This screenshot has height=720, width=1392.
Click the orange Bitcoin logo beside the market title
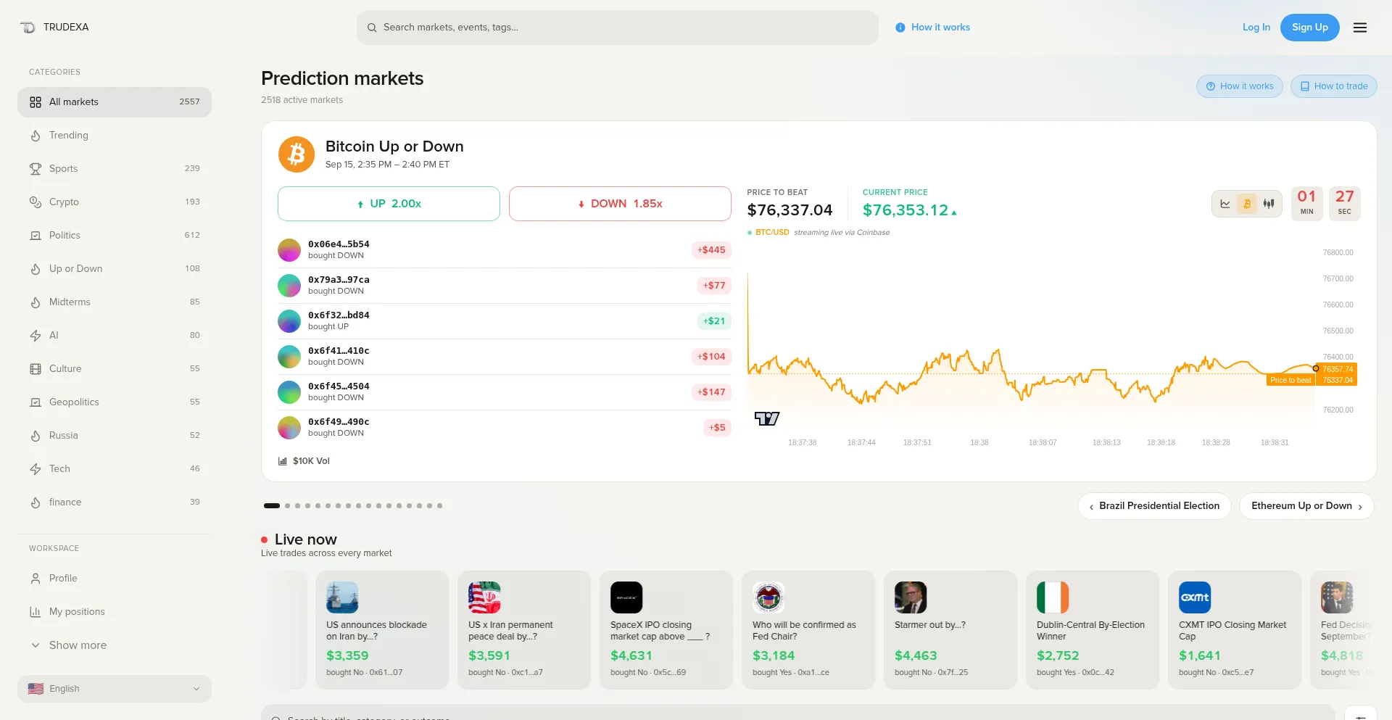297,154
